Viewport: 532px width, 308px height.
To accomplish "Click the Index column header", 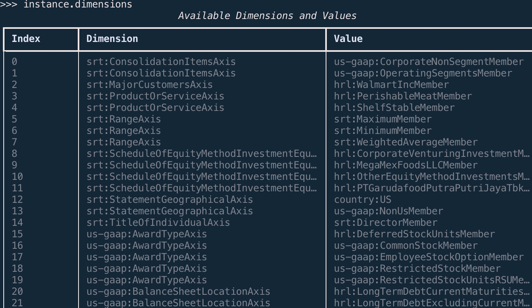I will [x=25, y=38].
